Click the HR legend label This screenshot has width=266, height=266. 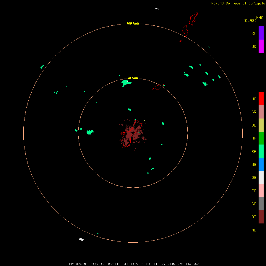[x=254, y=138]
